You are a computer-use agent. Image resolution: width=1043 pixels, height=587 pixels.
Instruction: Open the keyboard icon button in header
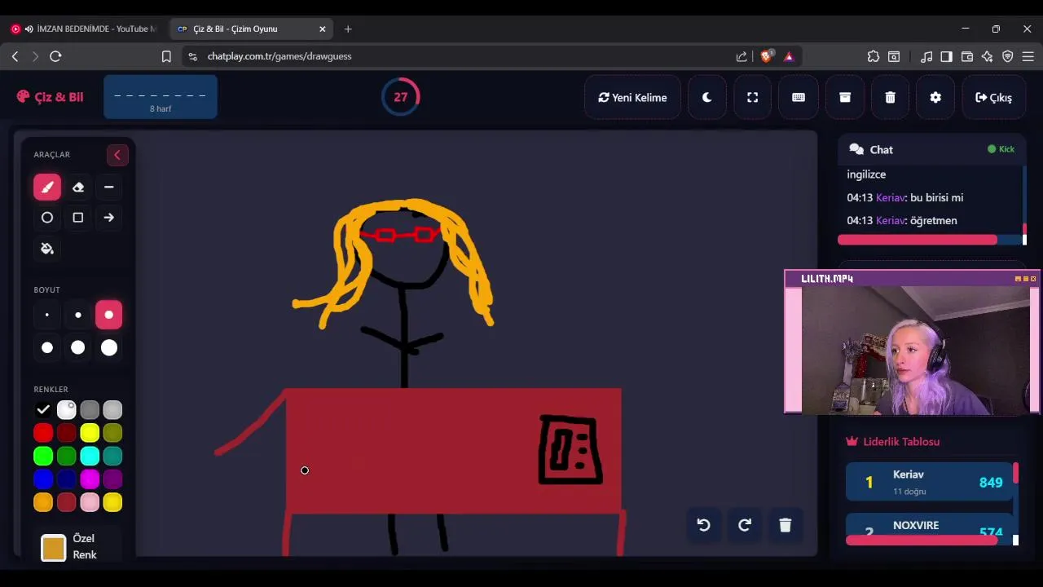pyautogui.click(x=799, y=97)
